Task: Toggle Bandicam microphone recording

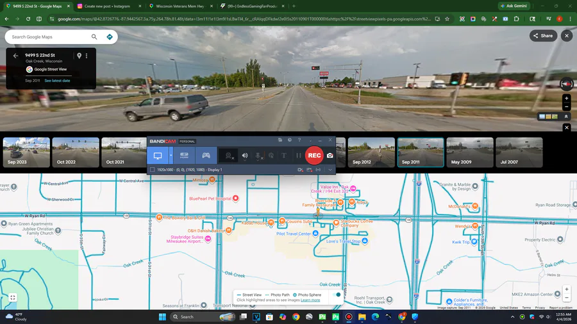Action: 258,156
